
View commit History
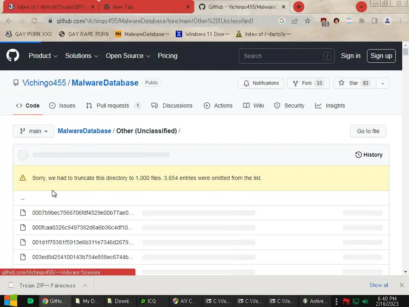(x=369, y=155)
